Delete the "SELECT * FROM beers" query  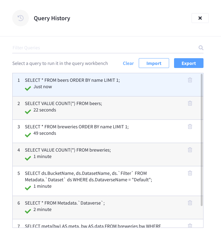(190, 80)
